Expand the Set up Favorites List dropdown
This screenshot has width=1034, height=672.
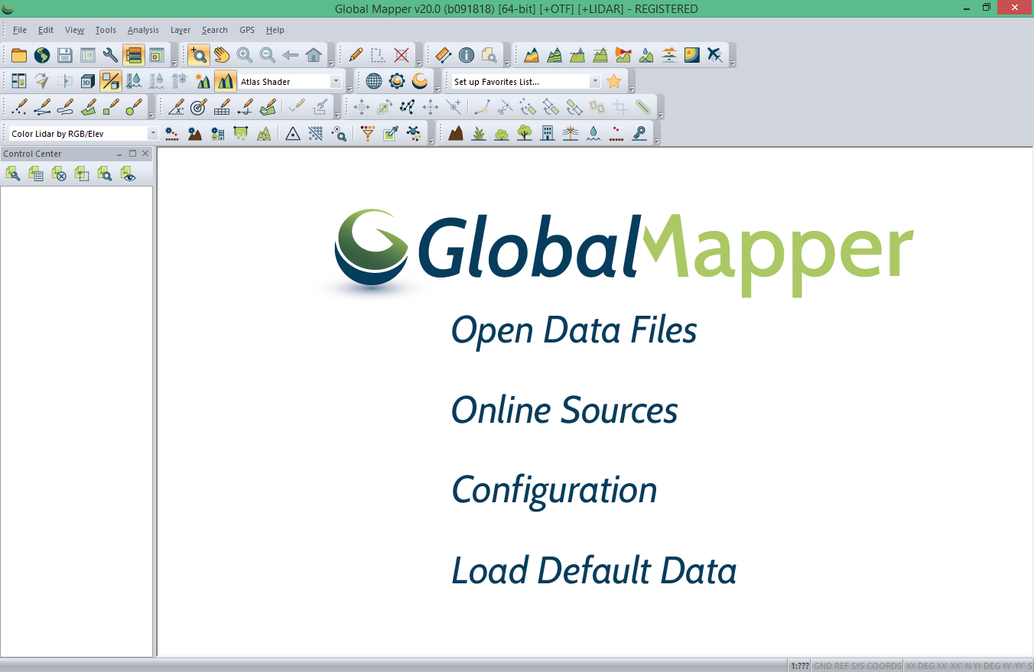point(594,80)
